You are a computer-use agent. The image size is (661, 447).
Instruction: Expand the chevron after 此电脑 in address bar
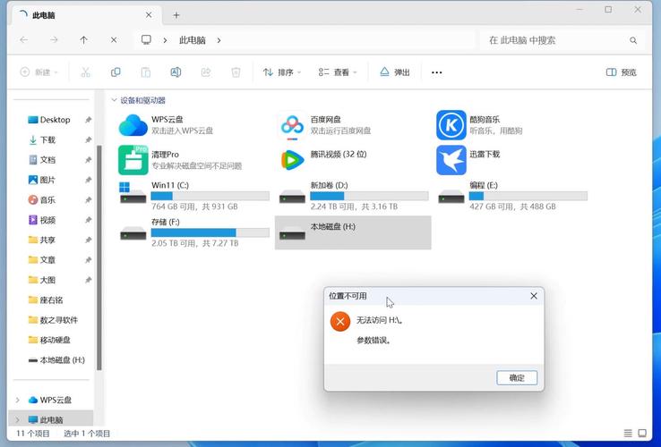pyautogui.click(x=219, y=40)
